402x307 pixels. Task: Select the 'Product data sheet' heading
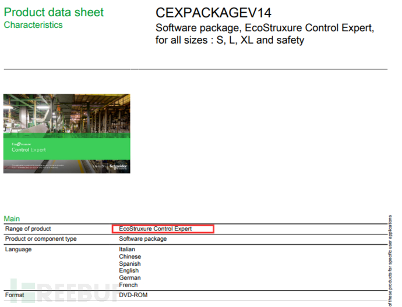click(x=54, y=12)
